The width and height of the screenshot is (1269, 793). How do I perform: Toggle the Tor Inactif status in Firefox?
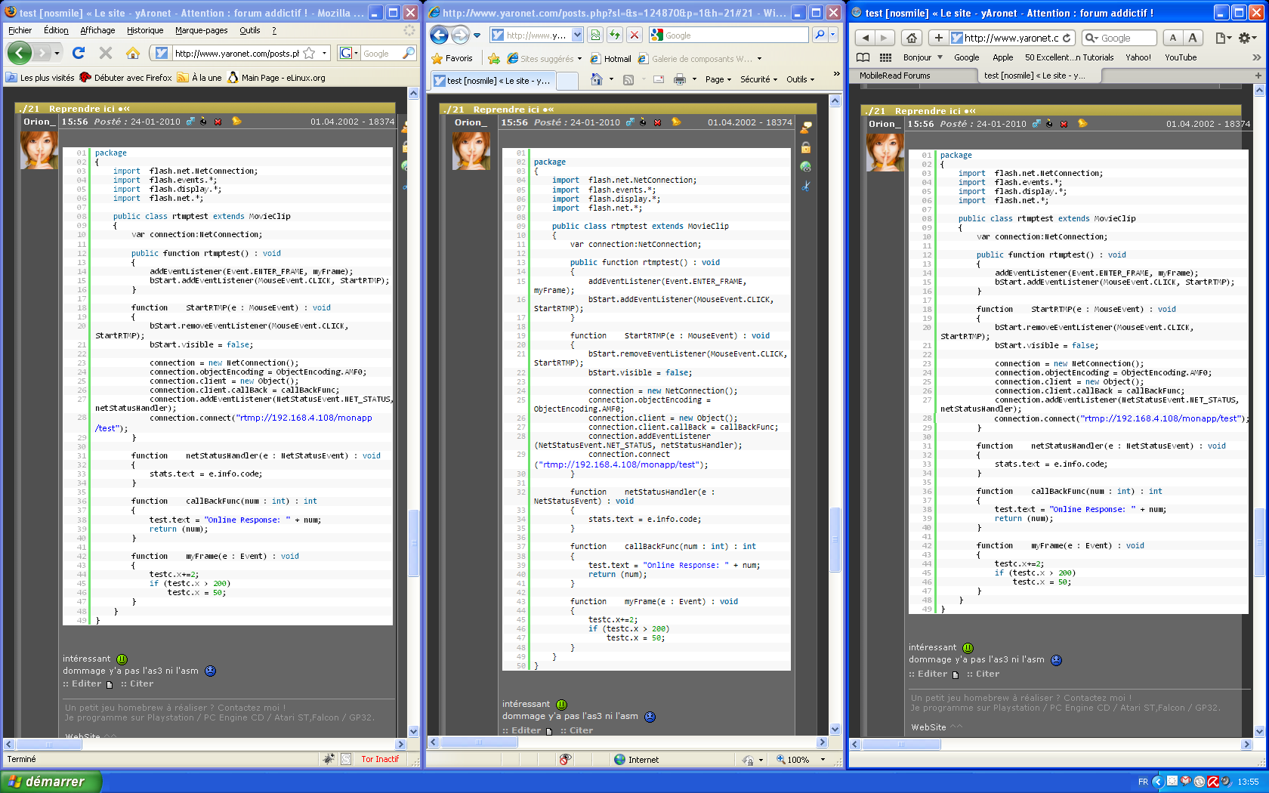tap(379, 759)
